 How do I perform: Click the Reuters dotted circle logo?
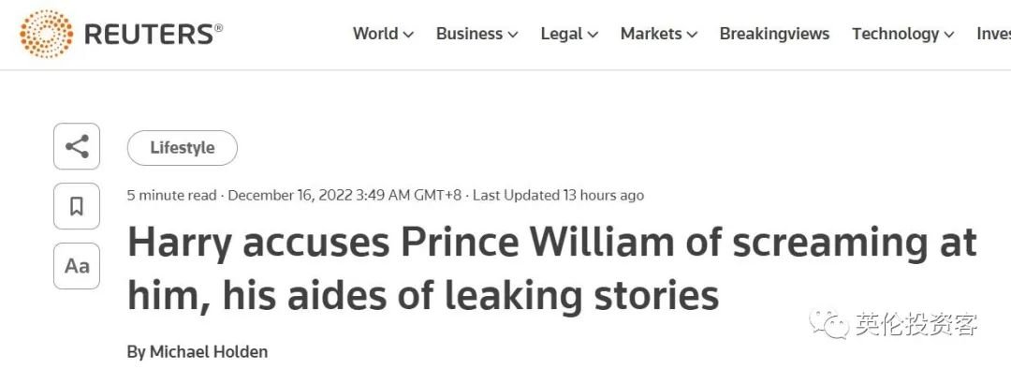pos(46,35)
